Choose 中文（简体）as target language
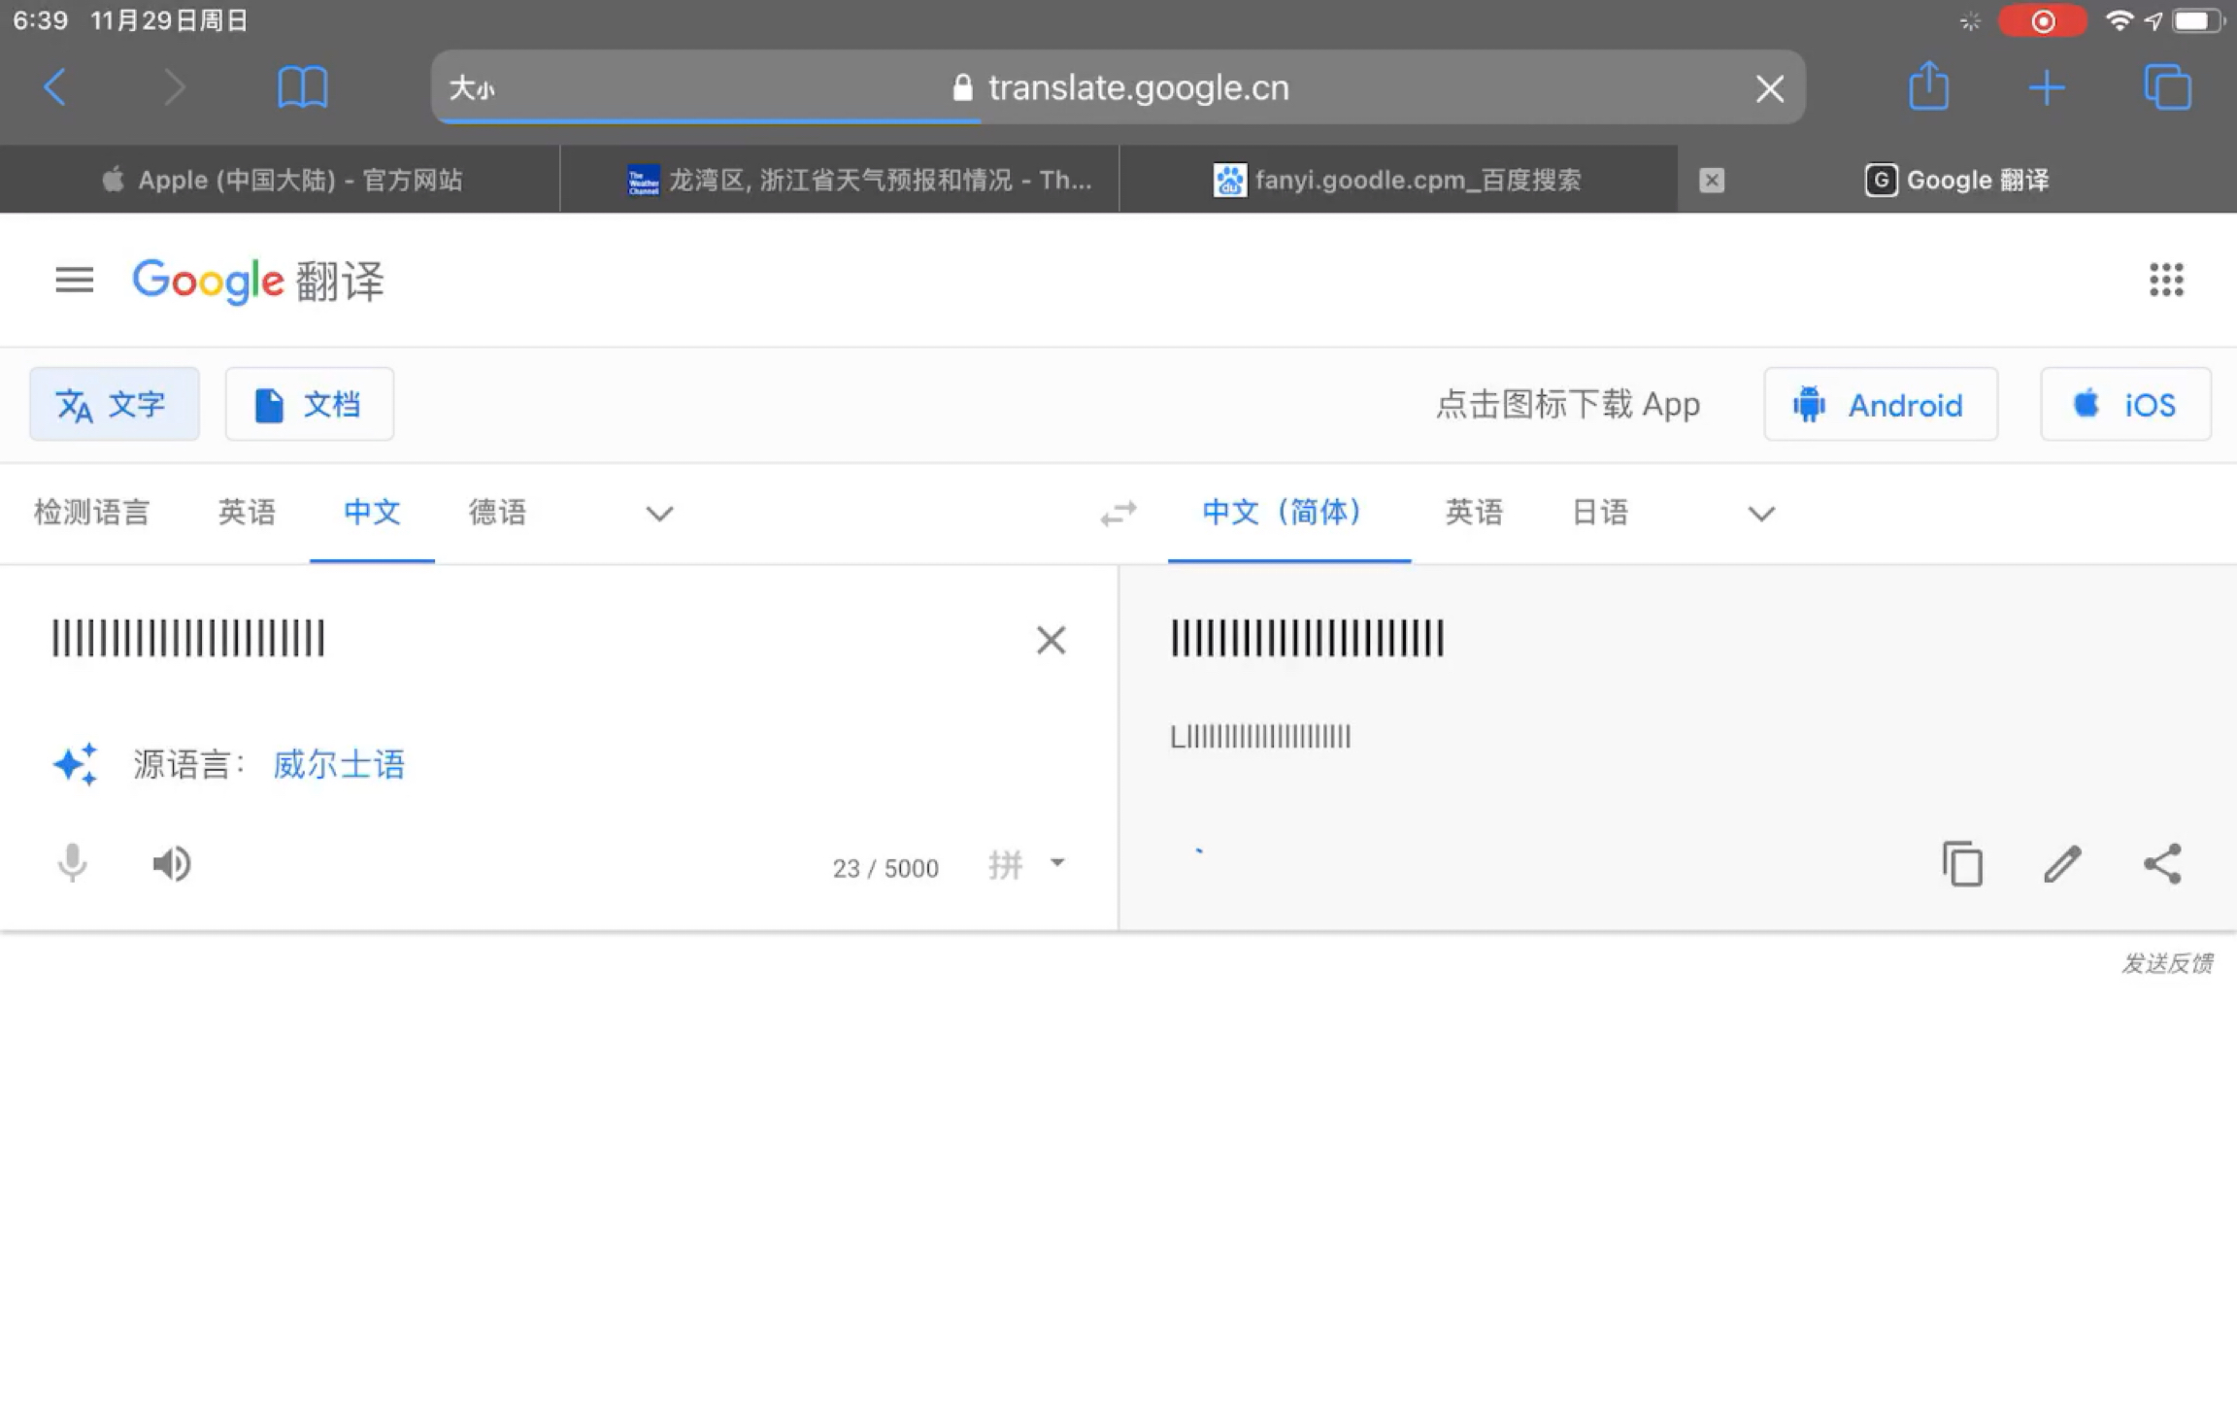 (x=1288, y=512)
